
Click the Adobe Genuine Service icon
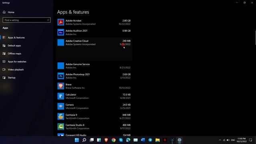click(61, 66)
